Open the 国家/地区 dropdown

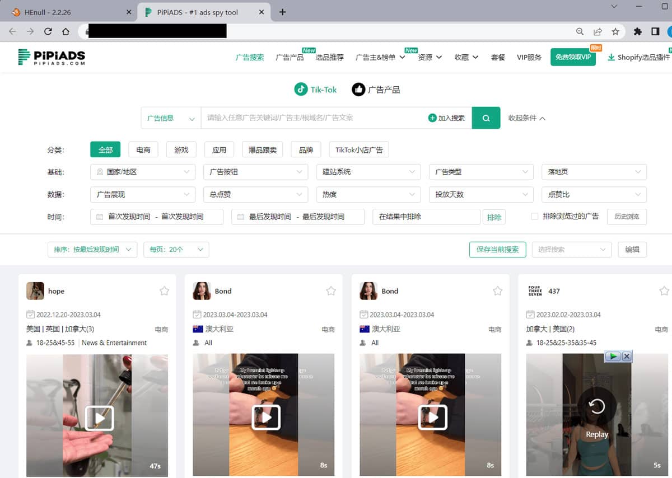tap(143, 172)
